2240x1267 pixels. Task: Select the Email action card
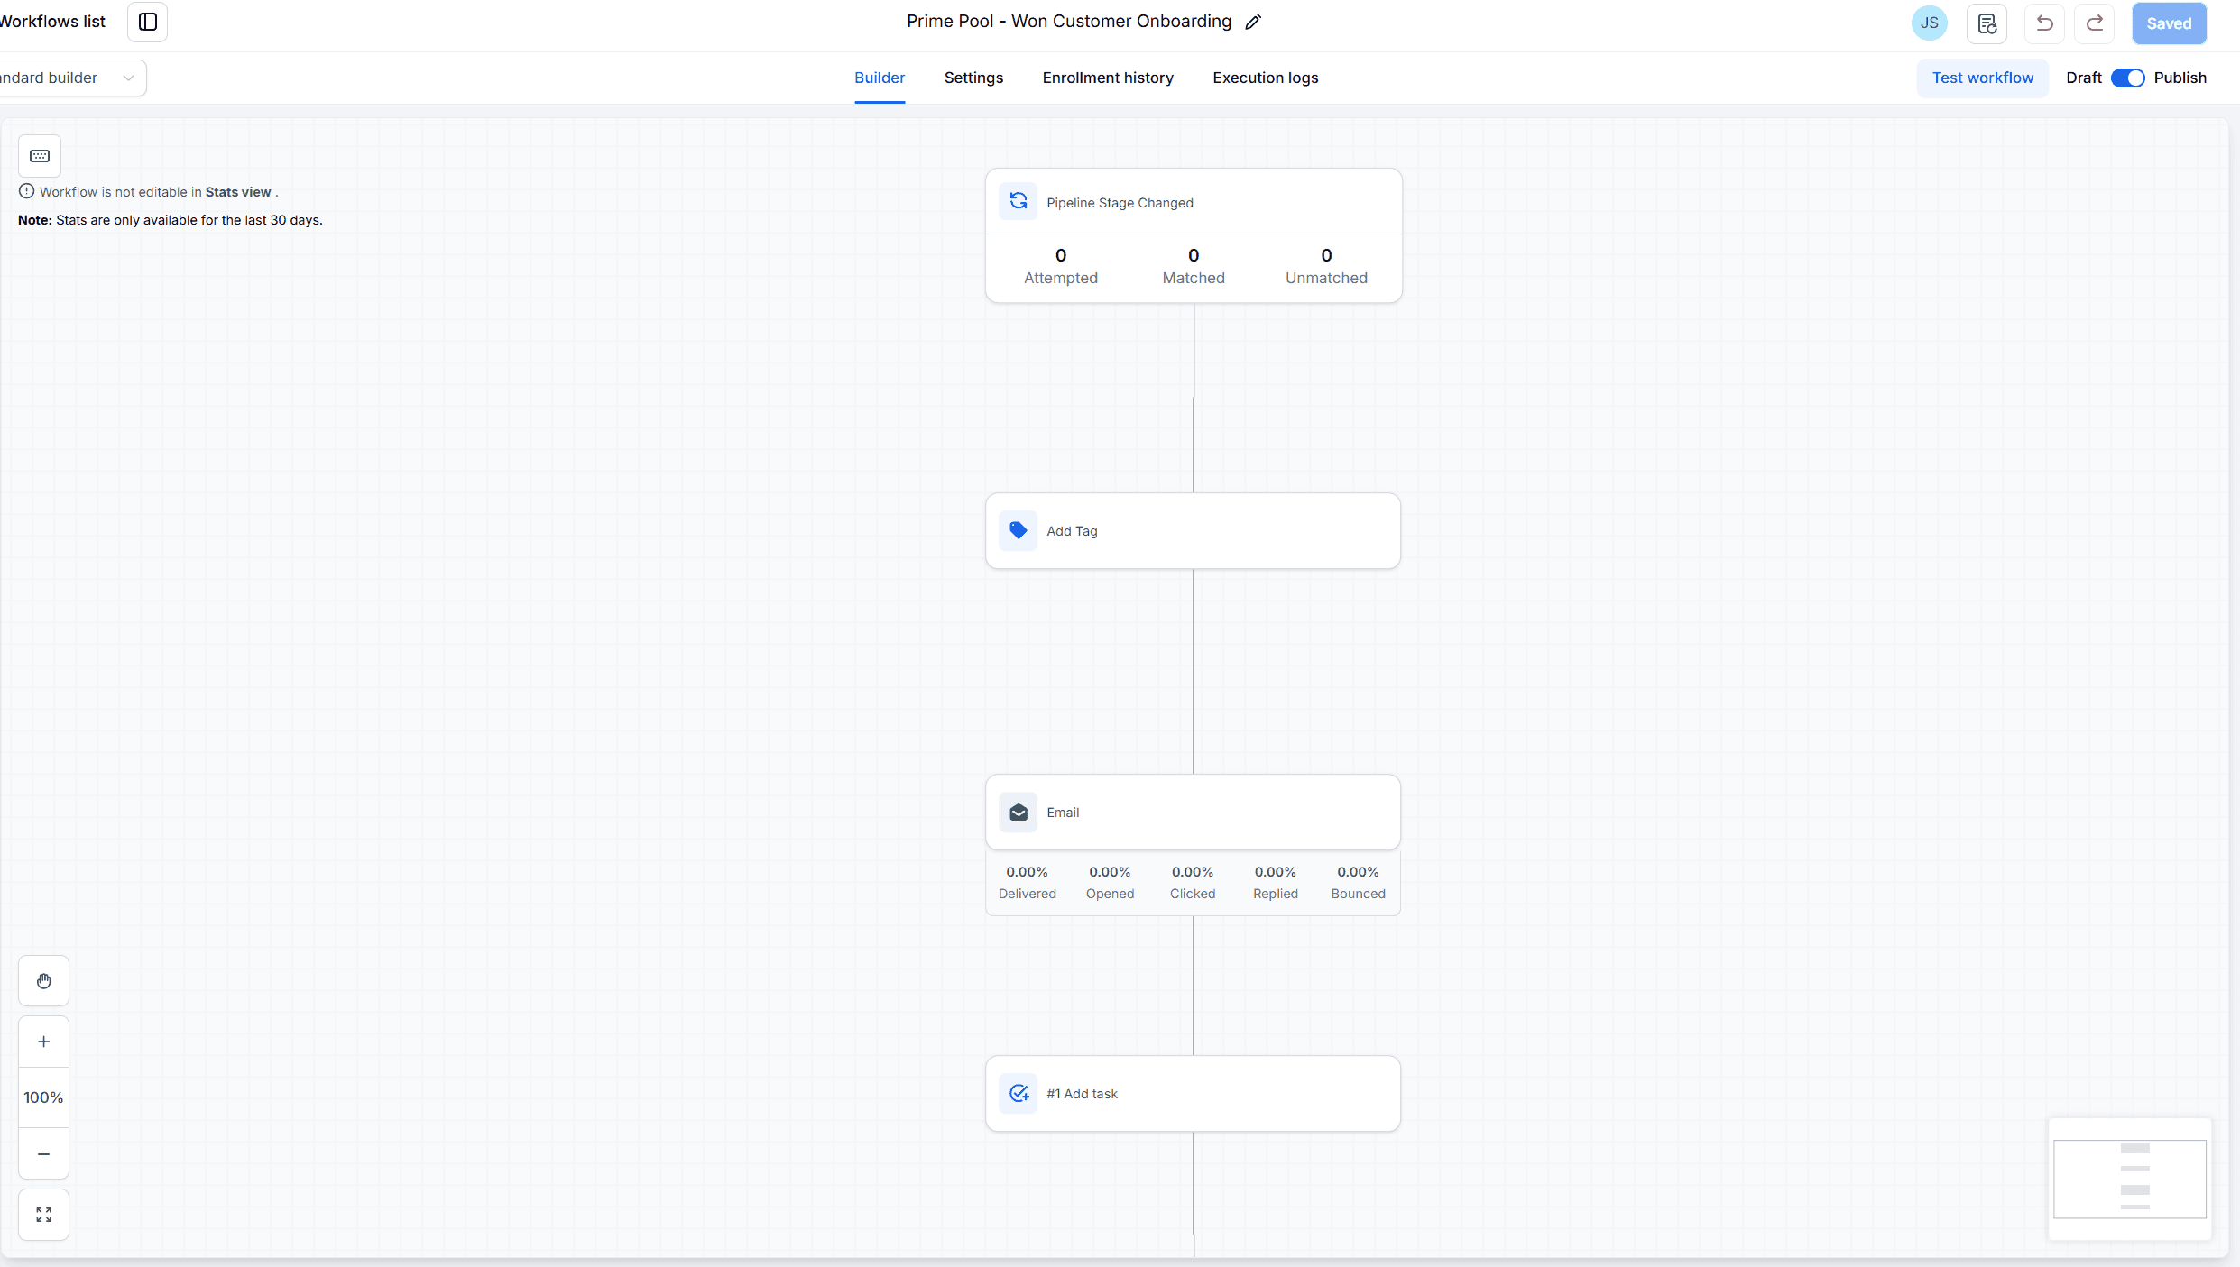pos(1193,812)
